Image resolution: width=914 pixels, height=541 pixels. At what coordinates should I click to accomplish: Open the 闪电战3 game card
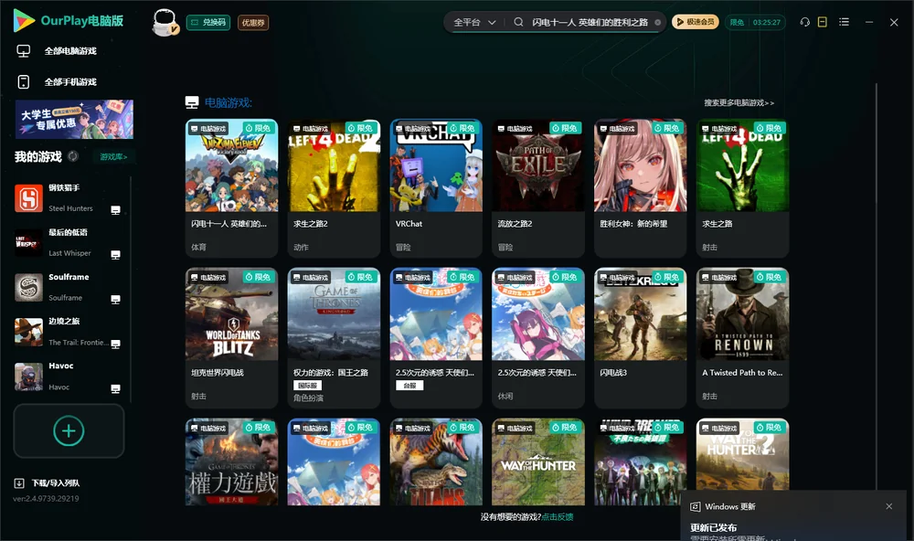coord(640,337)
